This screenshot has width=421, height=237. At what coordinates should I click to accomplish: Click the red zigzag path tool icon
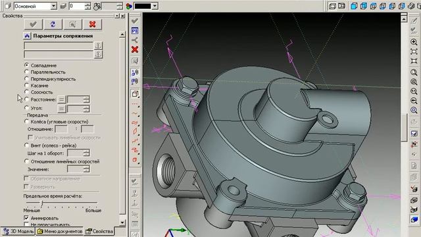[x=135, y=141]
